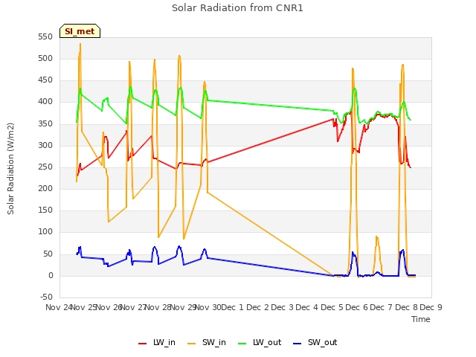Click the -50 y-axis tick label

46,297
